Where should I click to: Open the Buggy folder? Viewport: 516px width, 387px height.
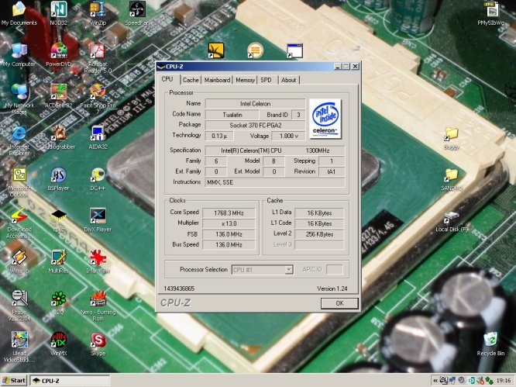tap(452, 138)
